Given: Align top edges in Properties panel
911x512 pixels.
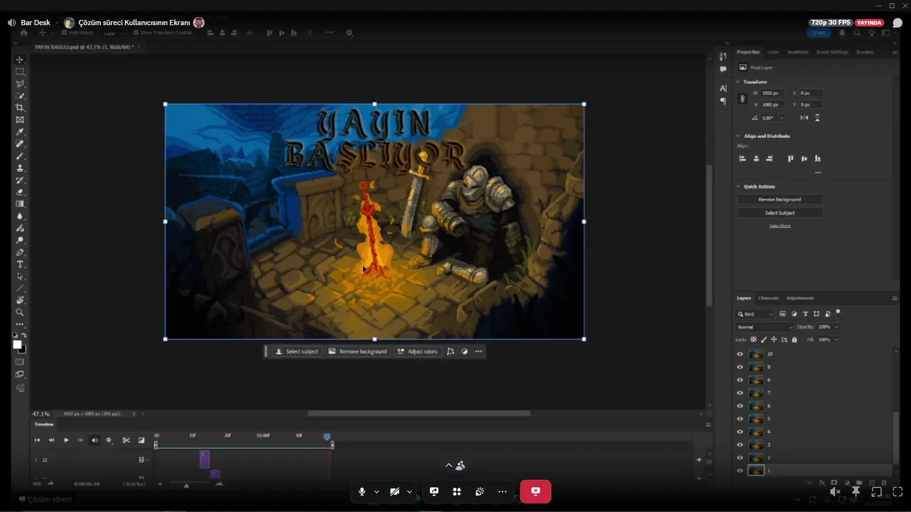Looking at the screenshot, I should [x=791, y=159].
